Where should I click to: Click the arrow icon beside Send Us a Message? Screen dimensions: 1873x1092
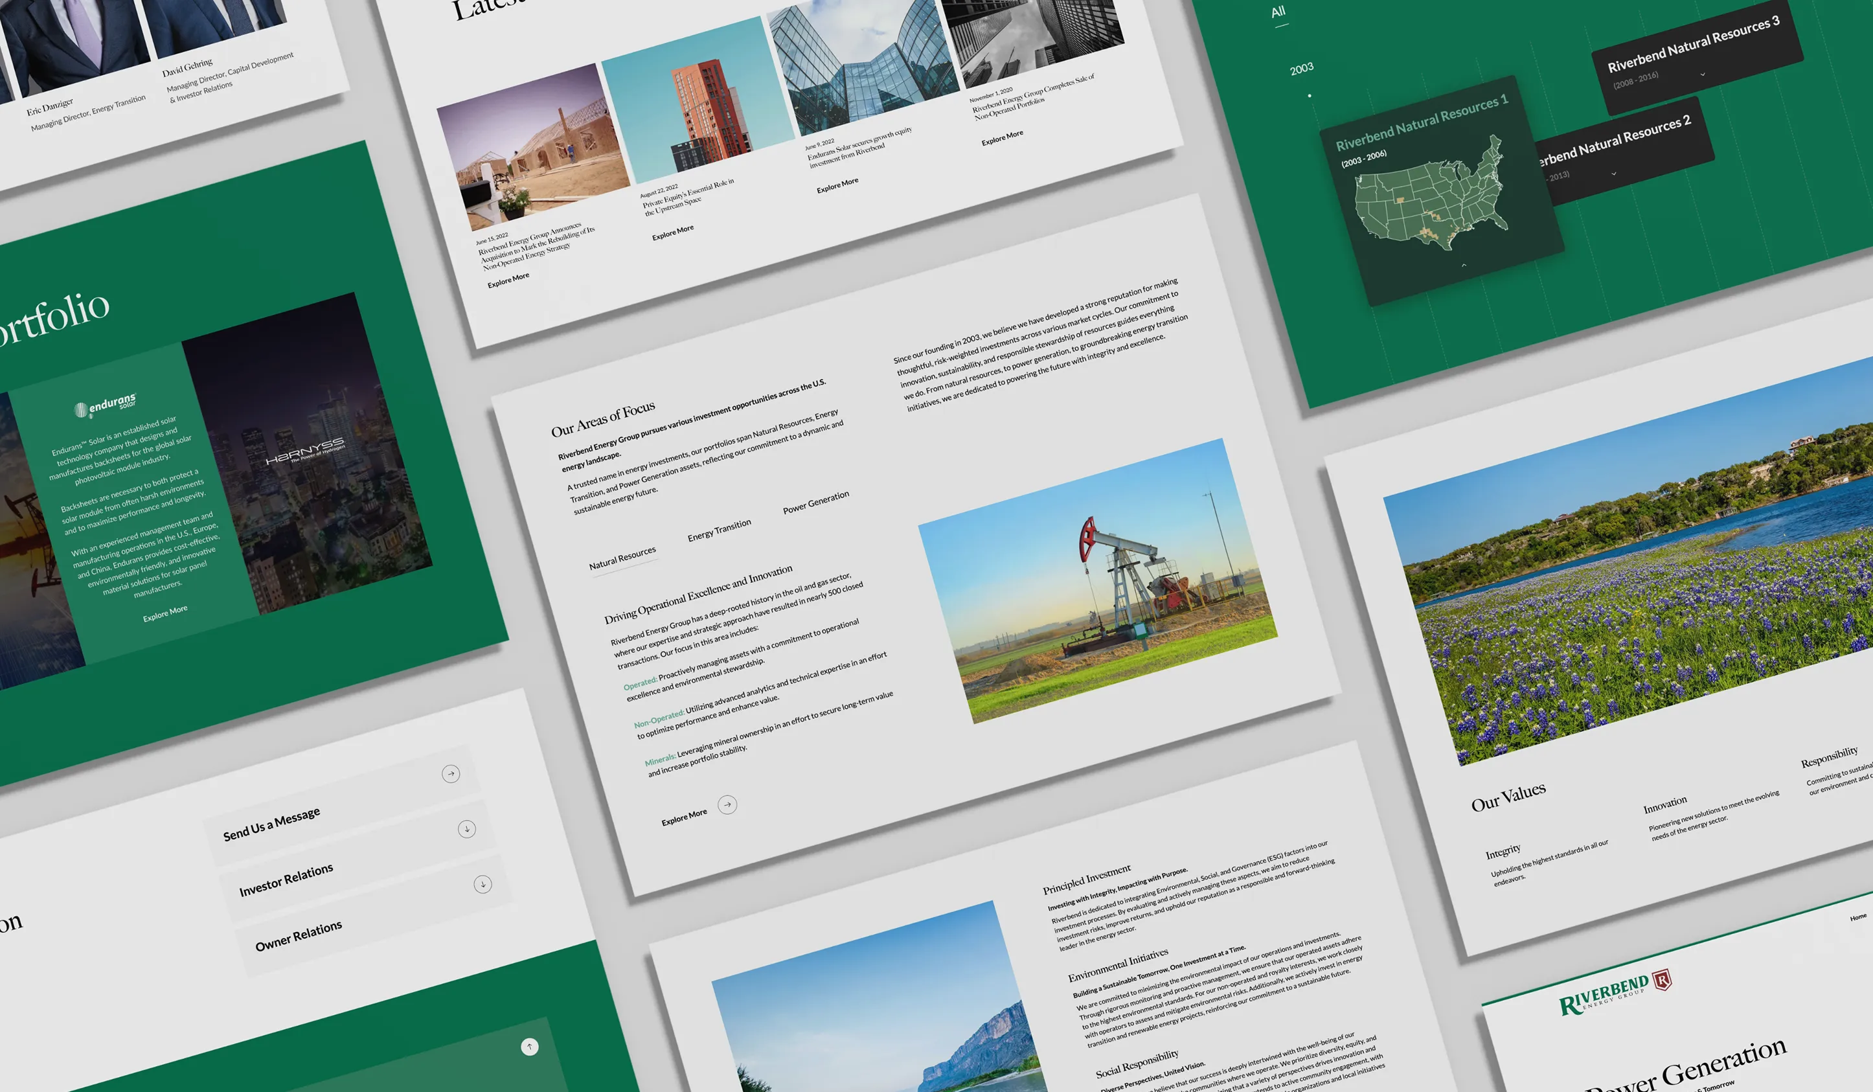(450, 774)
